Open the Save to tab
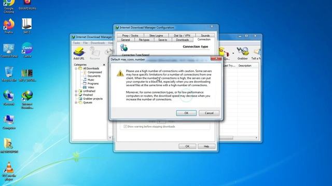 162,40
